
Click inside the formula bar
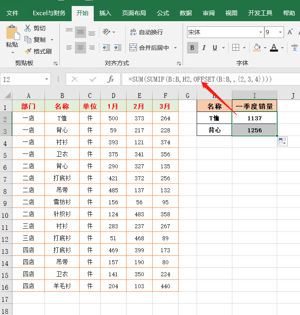click(x=211, y=80)
